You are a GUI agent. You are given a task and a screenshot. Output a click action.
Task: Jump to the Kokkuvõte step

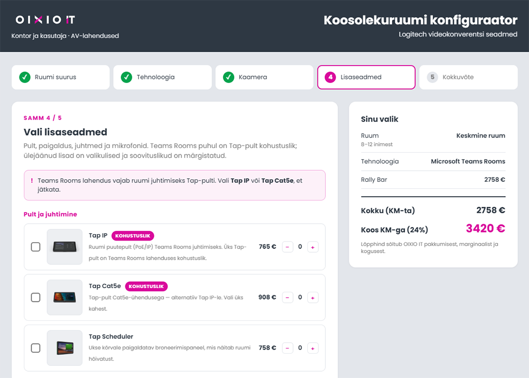468,77
